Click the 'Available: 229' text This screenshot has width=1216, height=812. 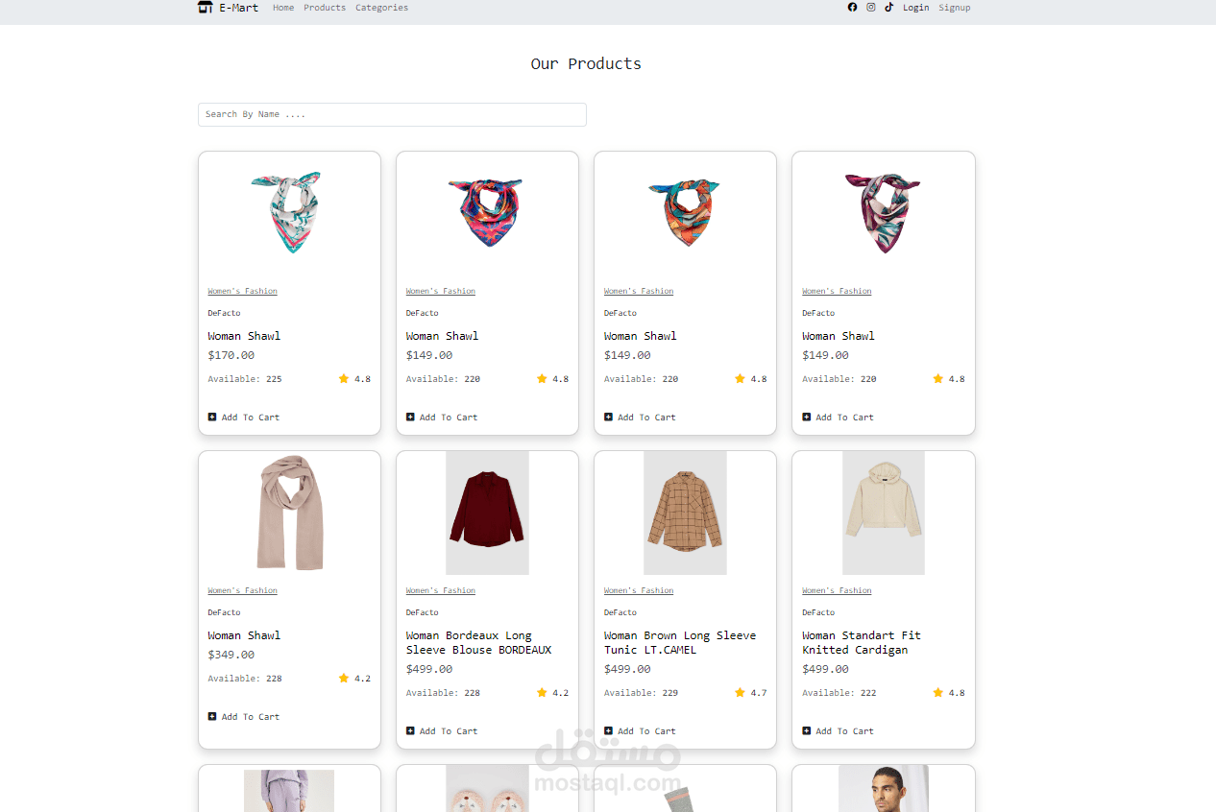[641, 693]
